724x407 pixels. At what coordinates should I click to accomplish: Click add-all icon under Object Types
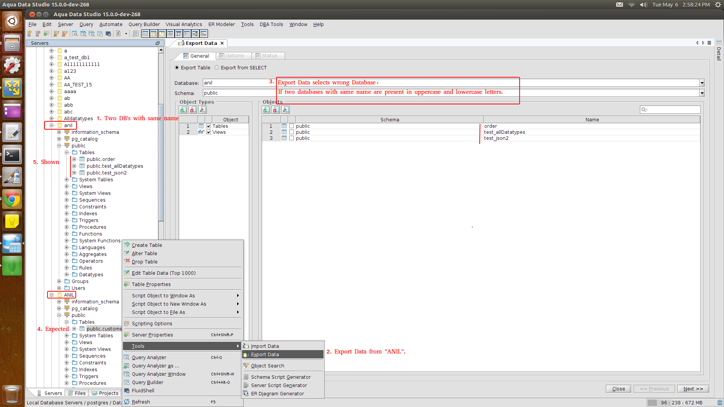183,110
